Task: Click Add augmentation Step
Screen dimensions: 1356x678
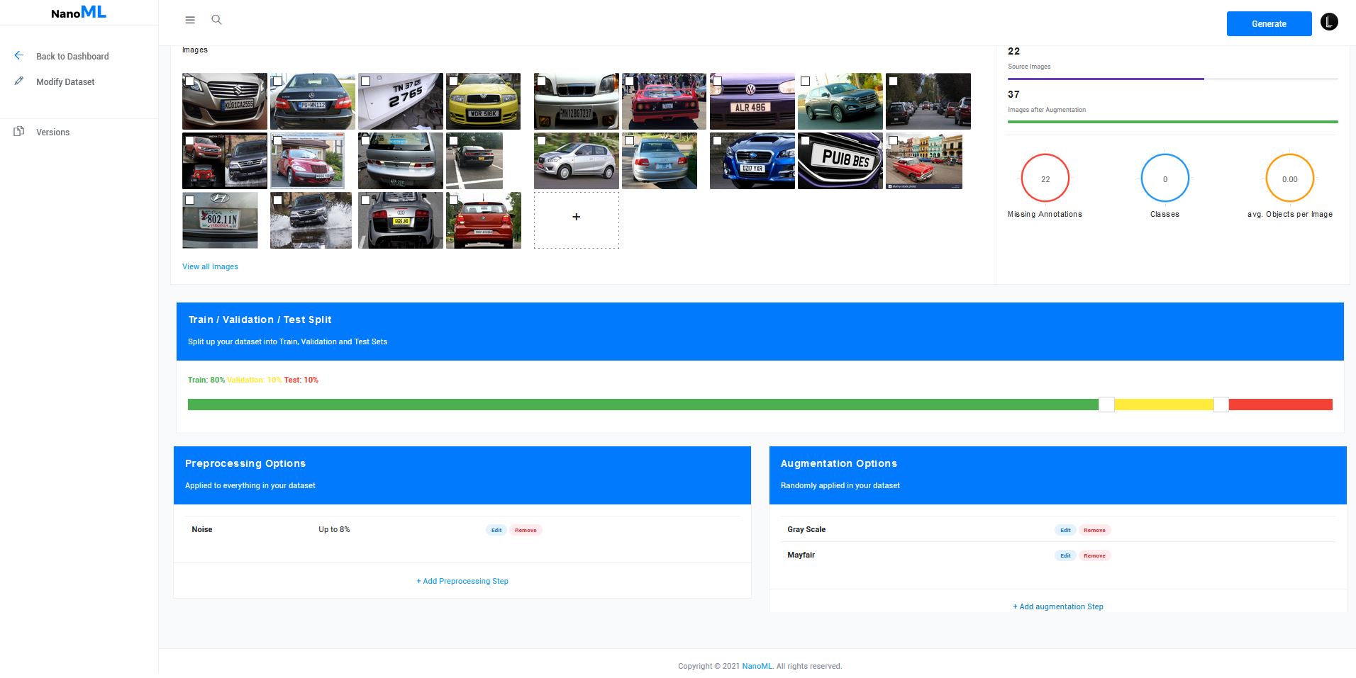Action: pyautogui.click(x=1058, y=606)
